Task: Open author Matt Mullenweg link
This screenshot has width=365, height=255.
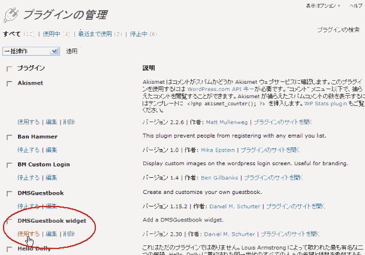Action: [x=227, y=122]
